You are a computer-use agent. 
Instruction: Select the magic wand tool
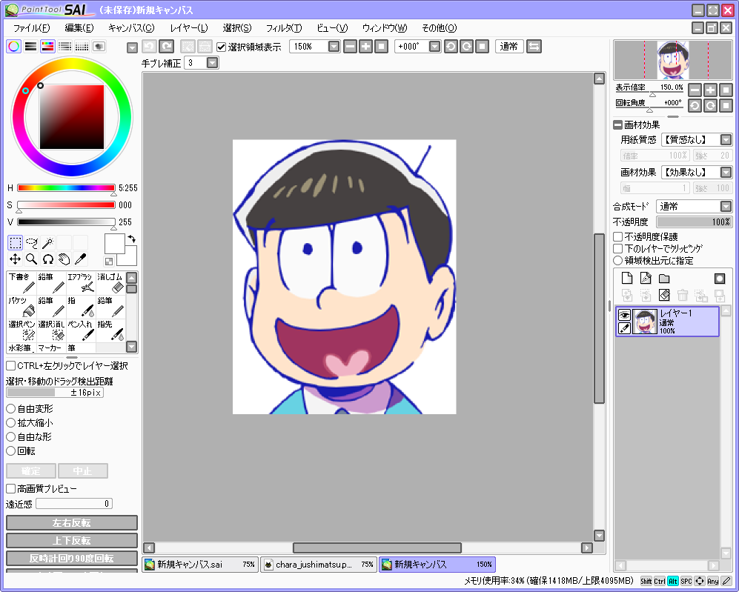47,243
